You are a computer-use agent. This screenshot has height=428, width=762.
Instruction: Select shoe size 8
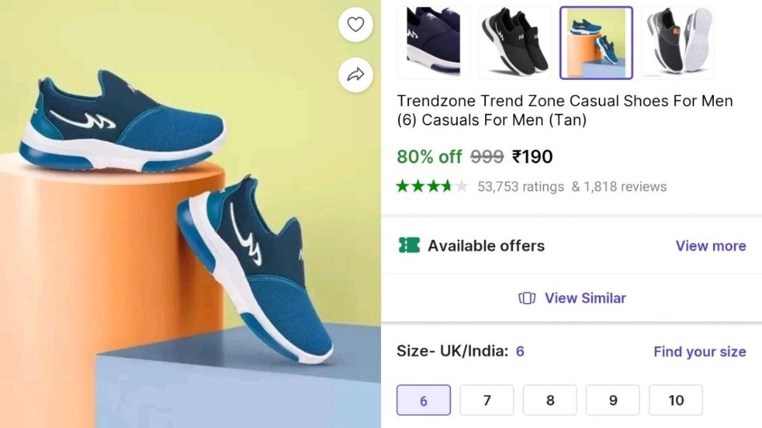tap(549, 400)
